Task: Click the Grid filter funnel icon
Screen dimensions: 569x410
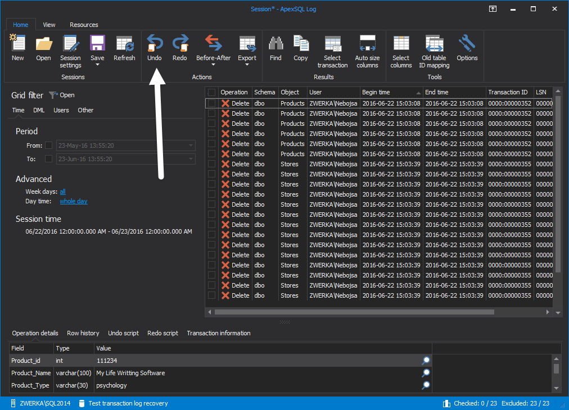Action: click(x=53, y=95)
